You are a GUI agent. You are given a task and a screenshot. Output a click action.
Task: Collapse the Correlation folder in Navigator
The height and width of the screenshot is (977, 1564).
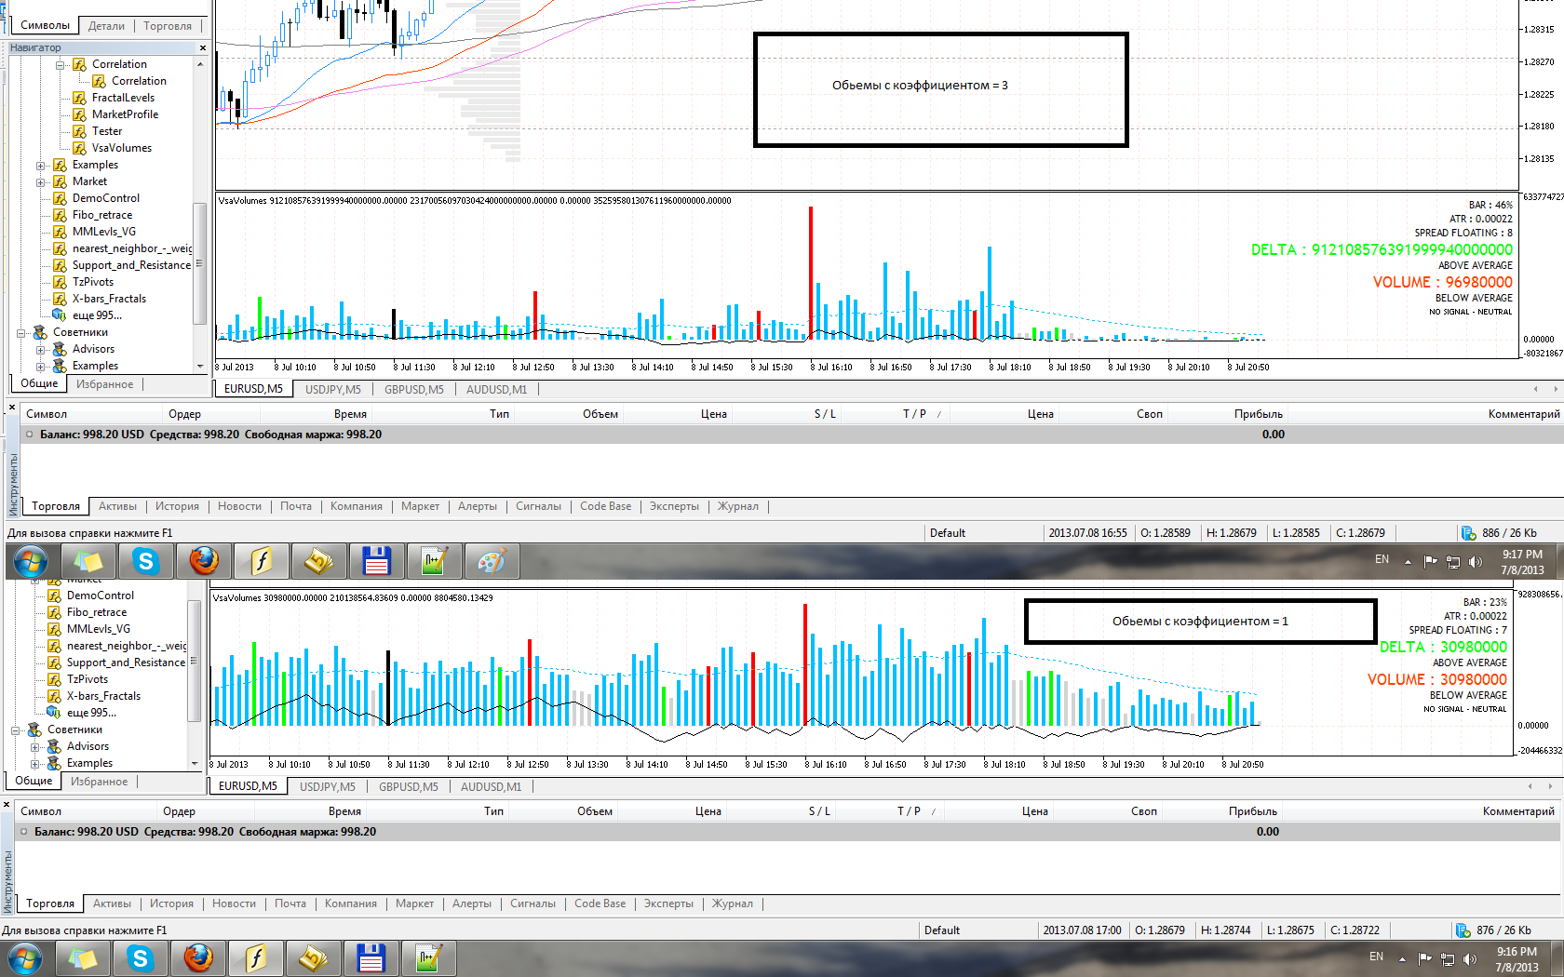point(61,65)
